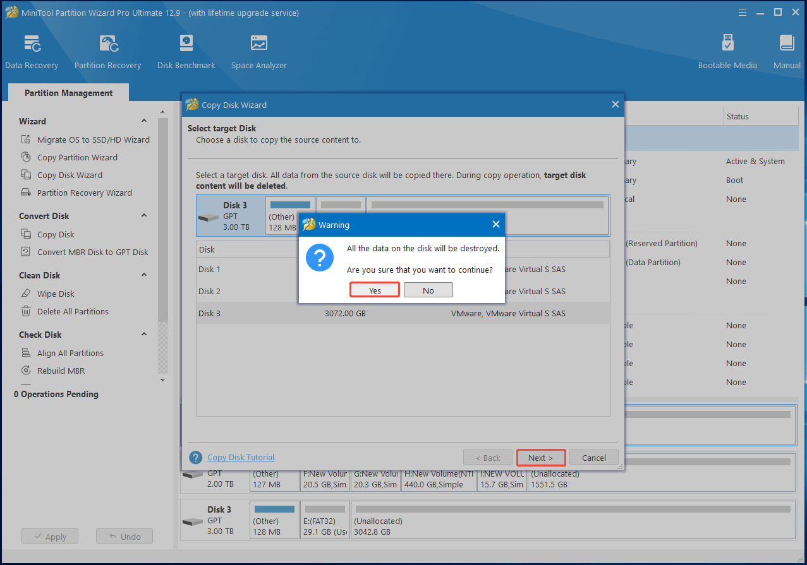The height and width of the screenshot is (565, 807).
Task: Click Next in Copy Disk Wizard
Action: [x=540, y=458]
